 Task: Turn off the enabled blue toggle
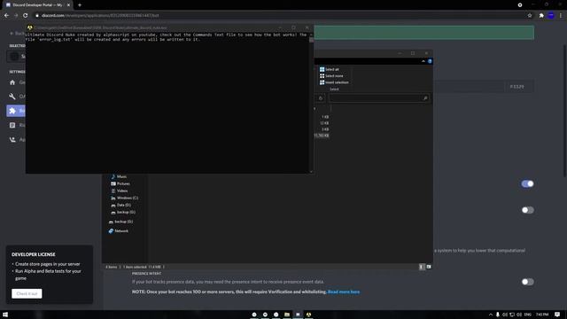528,183
